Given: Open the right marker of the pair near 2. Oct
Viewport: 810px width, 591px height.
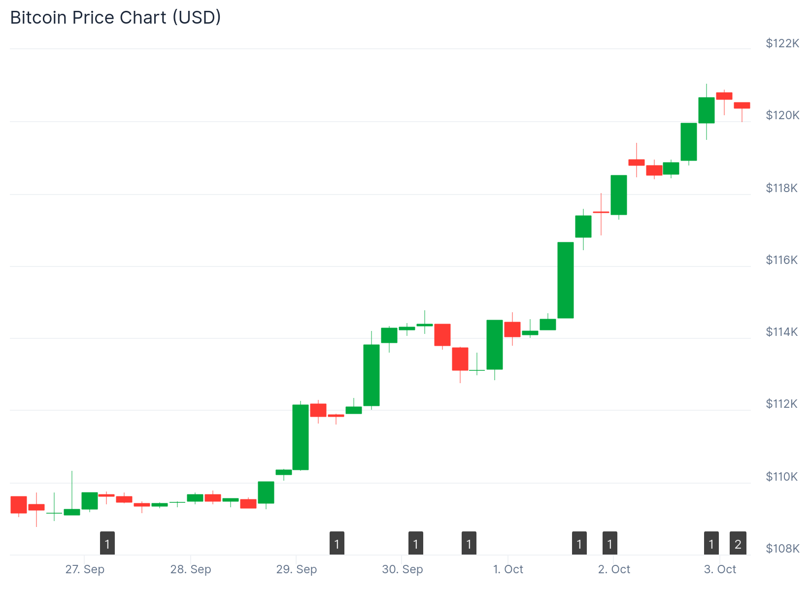Looking at the screenshot, I should tap(610, 543).
